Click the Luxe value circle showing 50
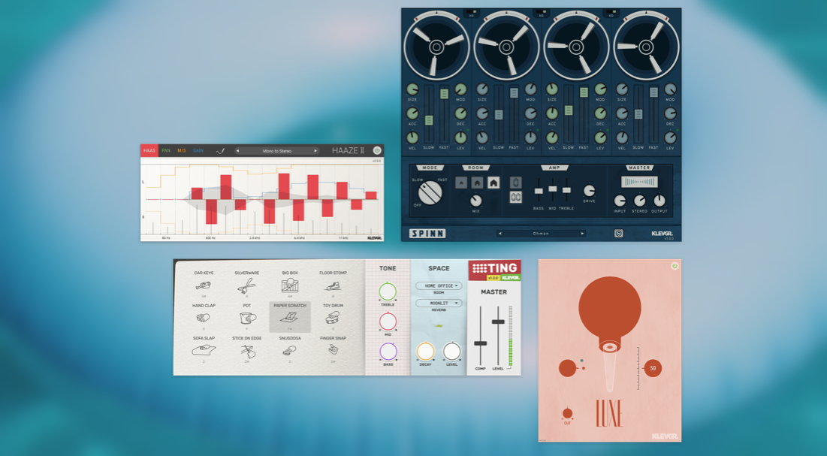Screen dimensions: 827x456 click(653, 368)
